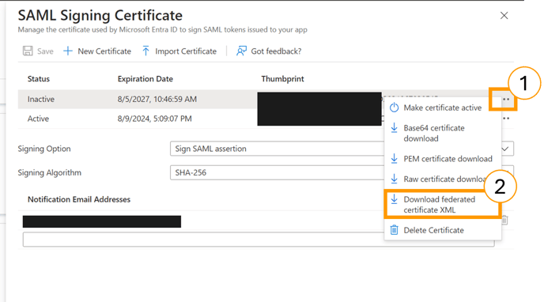Click the Save disk icon

(x=28, y=51)
